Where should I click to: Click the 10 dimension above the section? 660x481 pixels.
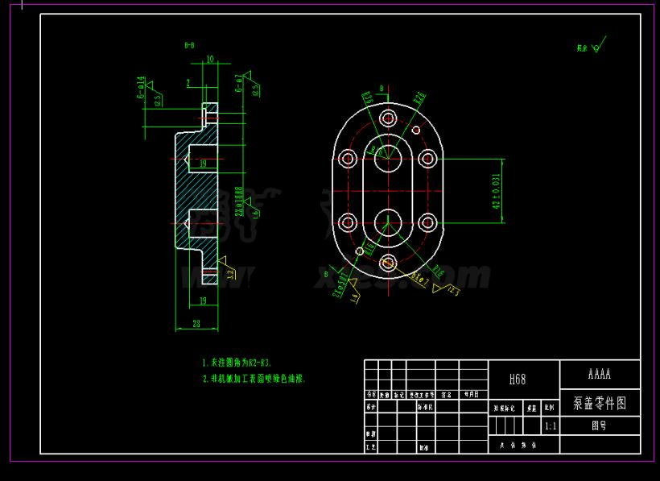coord(210,60)
